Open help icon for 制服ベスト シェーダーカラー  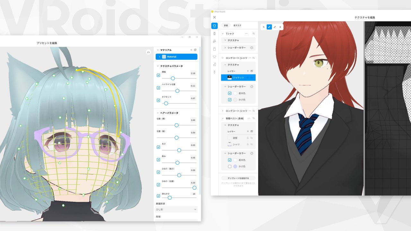[x=252, y=153]
